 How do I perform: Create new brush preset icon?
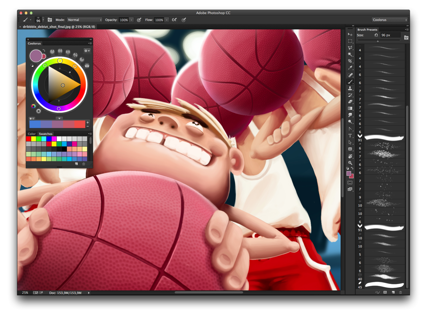393,292
